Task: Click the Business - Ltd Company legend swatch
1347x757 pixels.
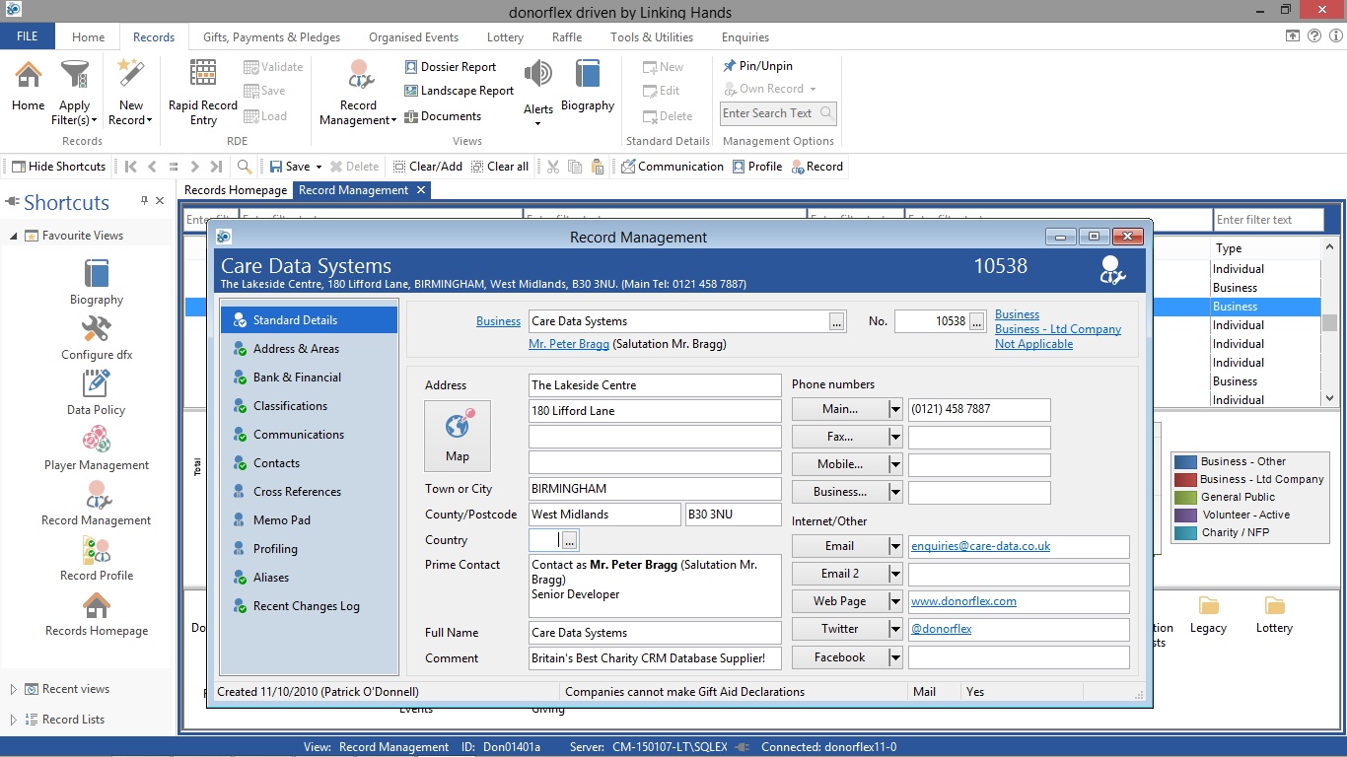Action: (x=1184, y=479)
